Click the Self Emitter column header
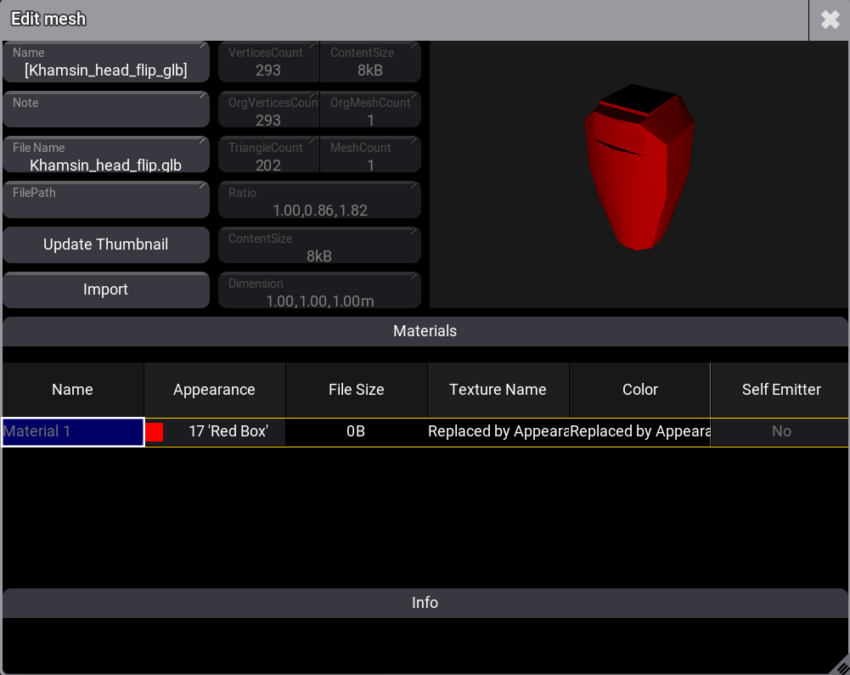 click(x=780, y=389)
